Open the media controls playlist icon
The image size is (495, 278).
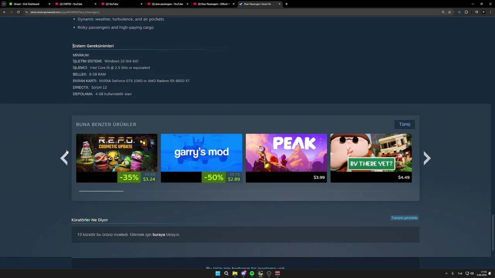pyautogui.click(x=477, y=12)
